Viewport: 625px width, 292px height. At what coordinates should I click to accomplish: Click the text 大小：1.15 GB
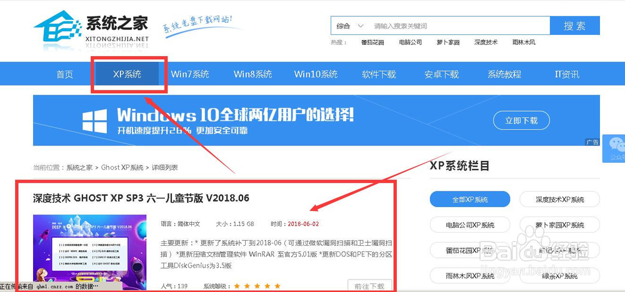235,224
